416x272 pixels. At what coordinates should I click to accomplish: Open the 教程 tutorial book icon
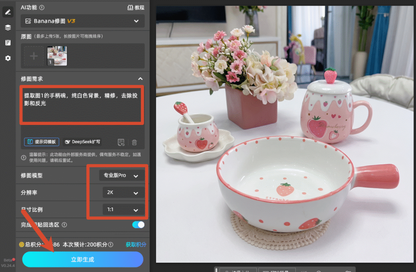pos(130,7)
